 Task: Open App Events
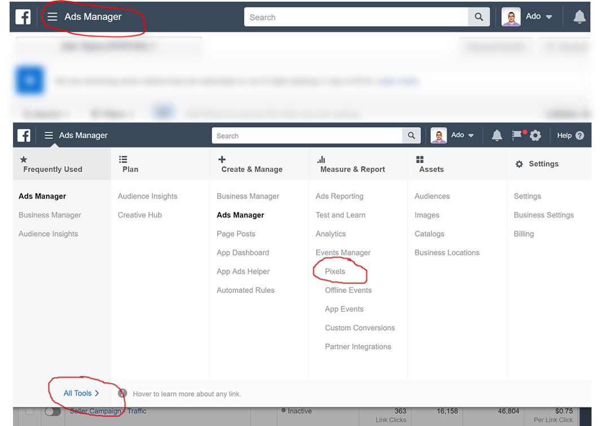point(344,309)
